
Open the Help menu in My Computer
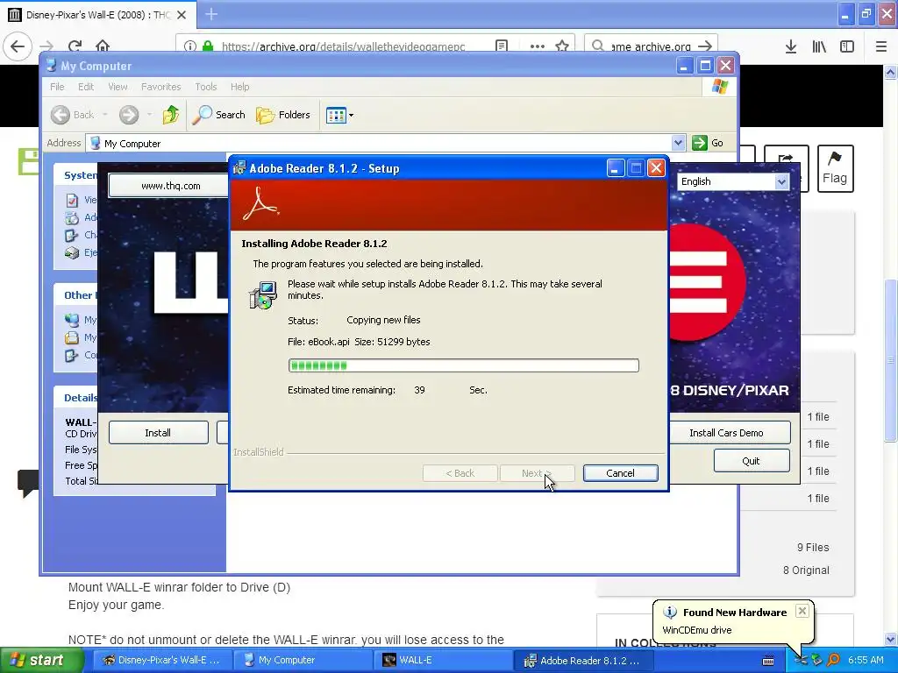240,87
